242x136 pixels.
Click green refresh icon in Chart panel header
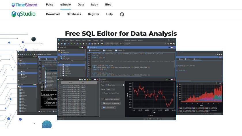(x=167, y=80)
